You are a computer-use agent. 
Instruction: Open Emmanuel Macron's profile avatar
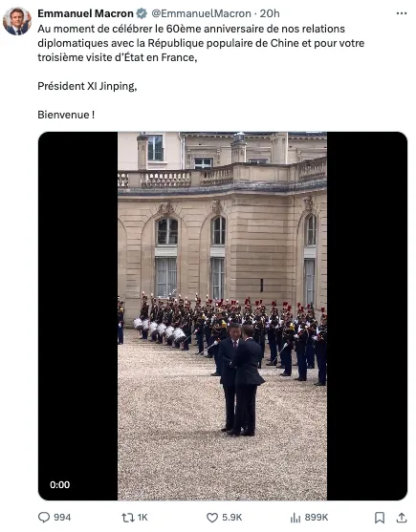point(17,21)
